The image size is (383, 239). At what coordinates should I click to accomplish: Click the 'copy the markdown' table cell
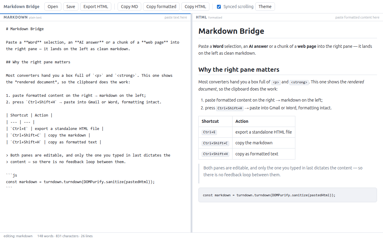264,143
